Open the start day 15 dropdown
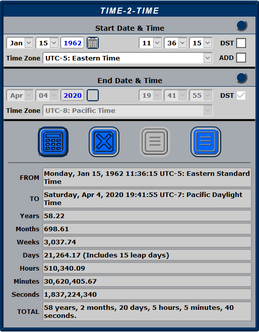The width and height of the screenshot is (259, 332). (x=47, y=43)
